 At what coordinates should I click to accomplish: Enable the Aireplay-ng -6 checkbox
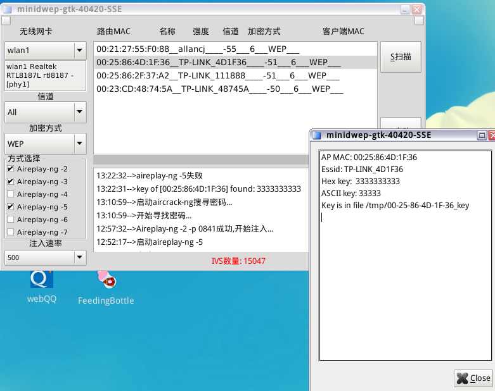point(10,220)
